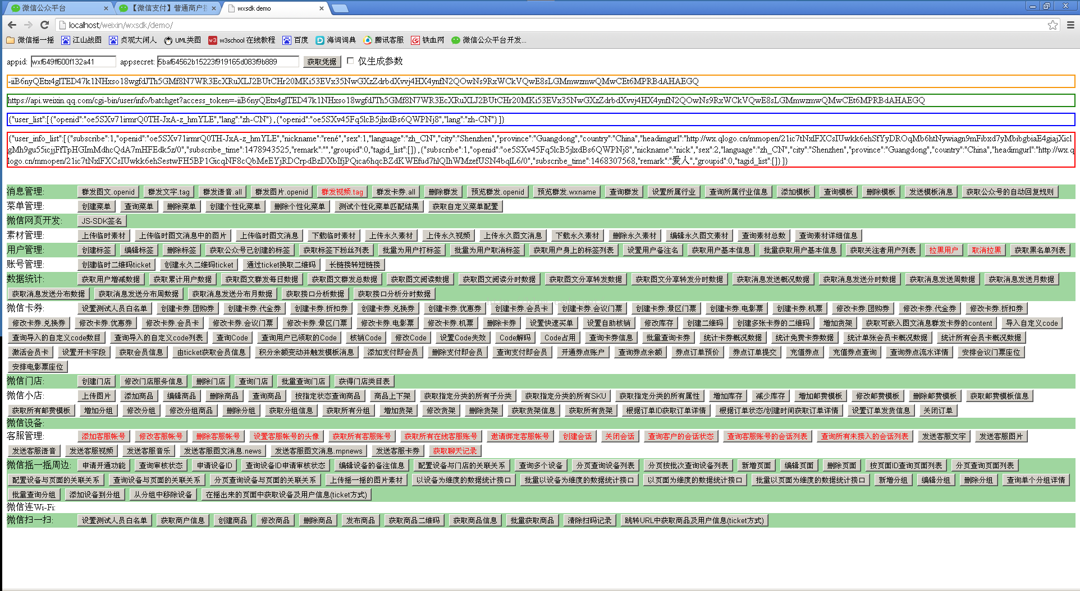Image resolution: width=1080 pixels, height=591 pixels.
Task: Open the 百度 bookmark
Action: click(295, 40)
